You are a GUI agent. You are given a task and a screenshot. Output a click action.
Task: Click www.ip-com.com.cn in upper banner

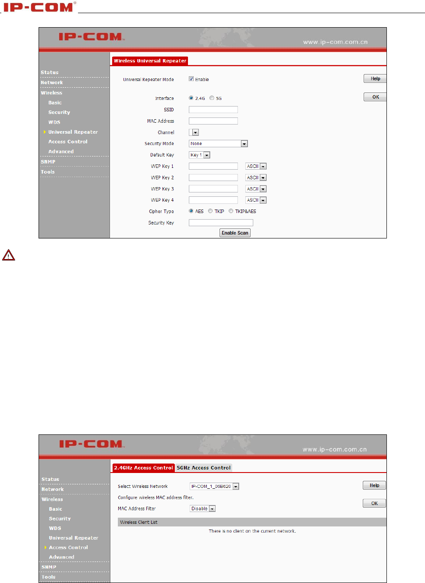(335, 42)
